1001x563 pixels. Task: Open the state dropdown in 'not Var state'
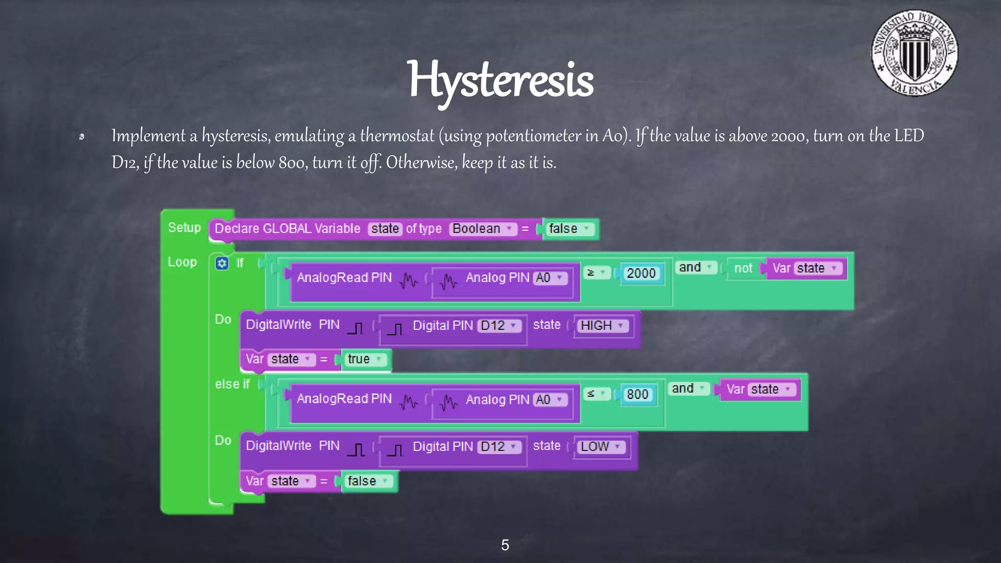tap(819, 268)
